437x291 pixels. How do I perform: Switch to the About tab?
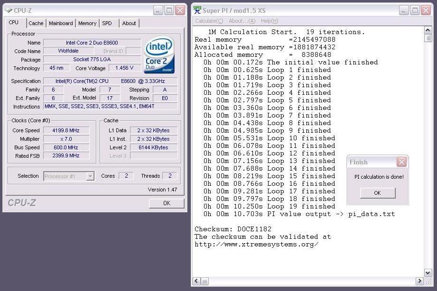coord(129,23)
